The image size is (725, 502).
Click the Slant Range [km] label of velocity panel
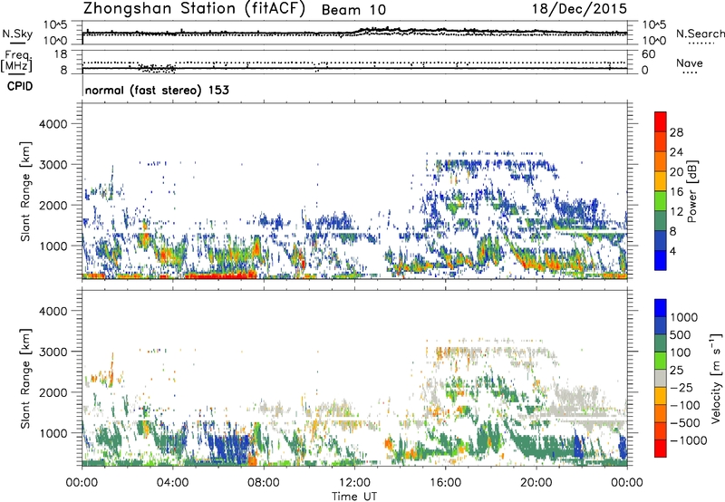(26, 378)
